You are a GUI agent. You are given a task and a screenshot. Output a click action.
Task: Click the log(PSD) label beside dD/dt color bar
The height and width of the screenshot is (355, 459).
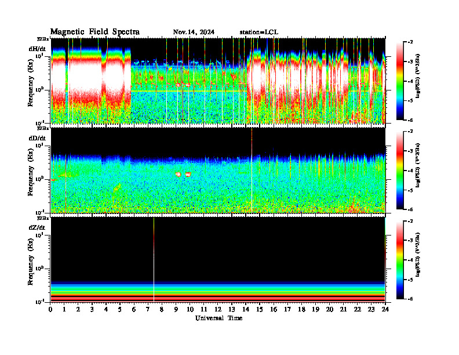pyautogui.click(x=418, y=165)
